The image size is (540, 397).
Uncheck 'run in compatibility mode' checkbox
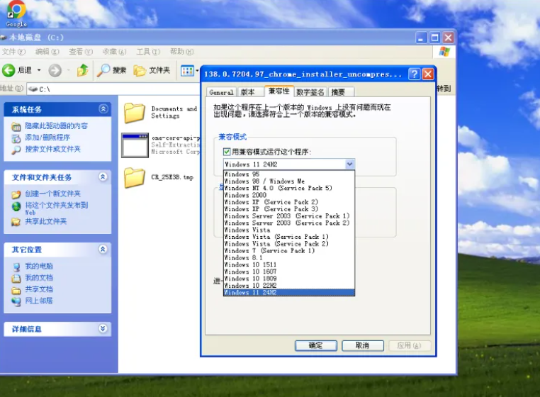227,152
